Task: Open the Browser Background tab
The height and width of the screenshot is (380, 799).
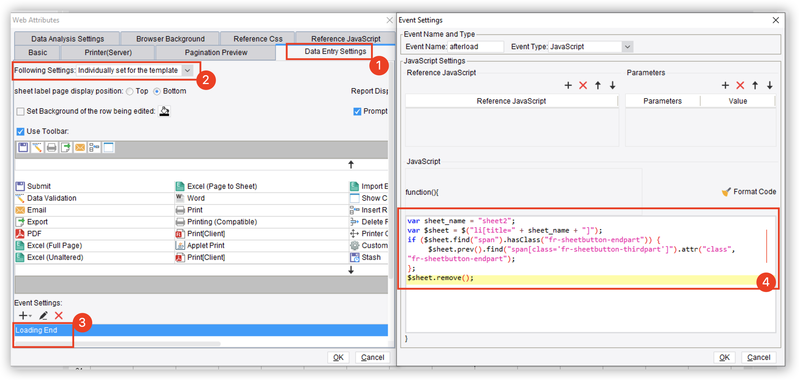Action: [x=170, y=39]
